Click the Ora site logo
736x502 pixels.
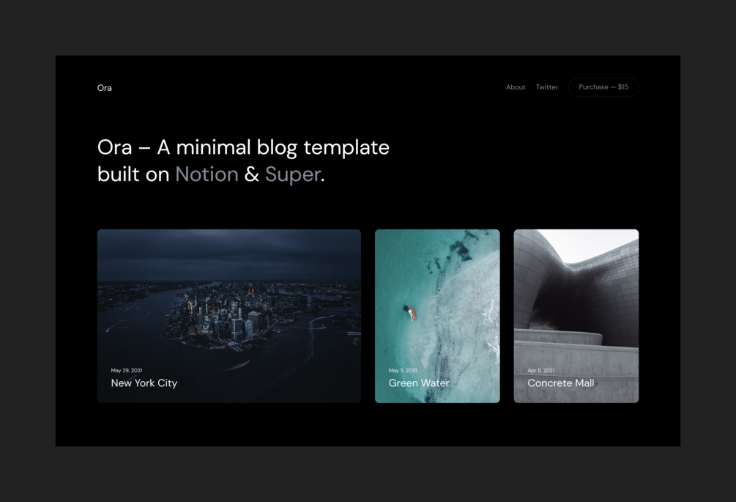click(104, 88)
